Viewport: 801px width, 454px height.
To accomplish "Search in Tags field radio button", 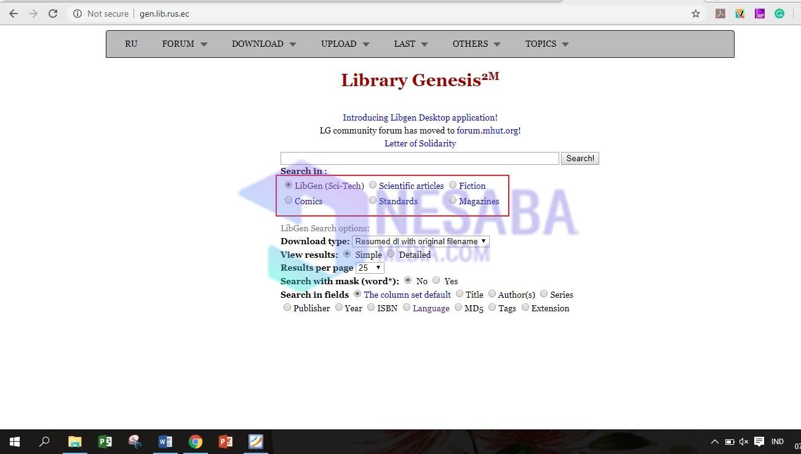I will point(492,307).
